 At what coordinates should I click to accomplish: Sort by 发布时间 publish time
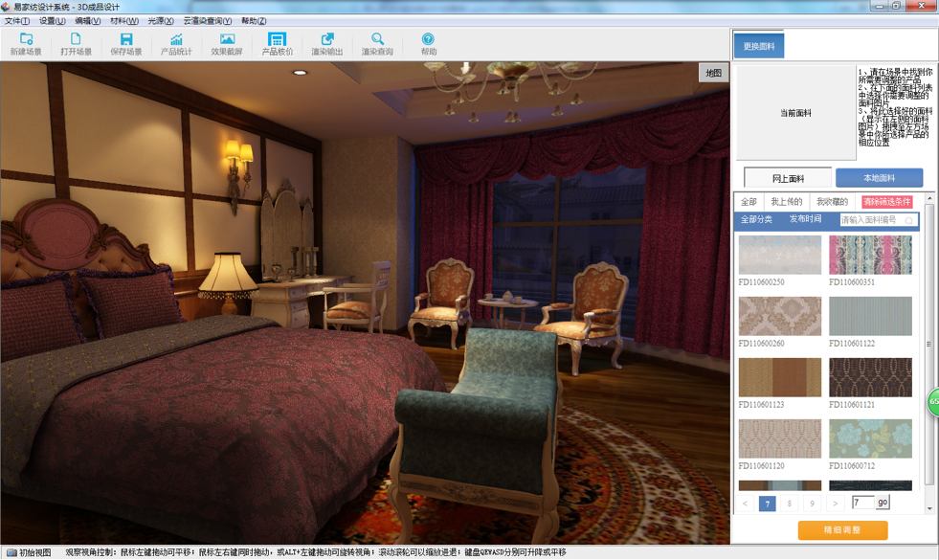pyautogui.click(x=805, y=219)
